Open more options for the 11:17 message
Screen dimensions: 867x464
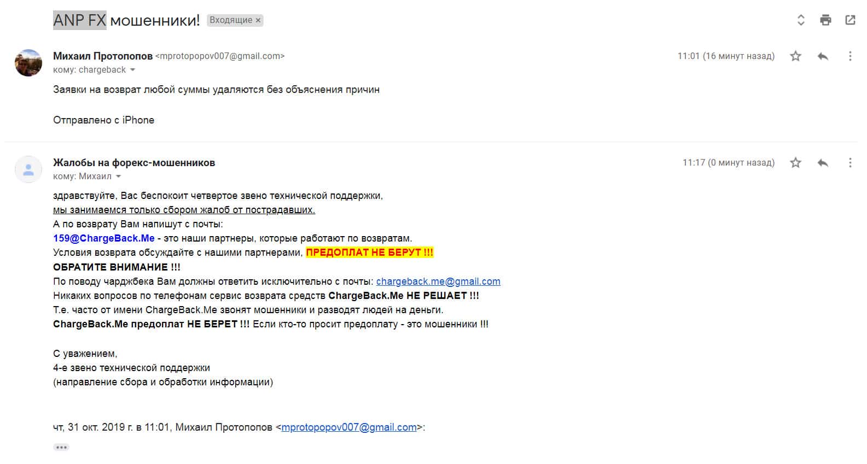point(850,162)
